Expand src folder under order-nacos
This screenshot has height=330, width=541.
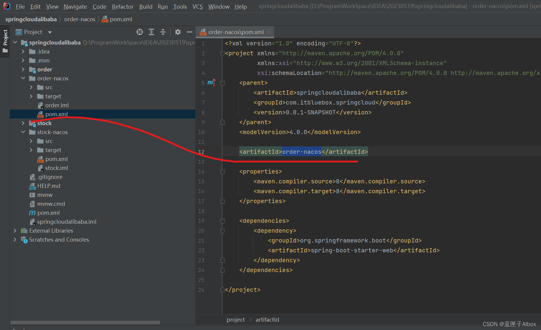pos(31,87)
